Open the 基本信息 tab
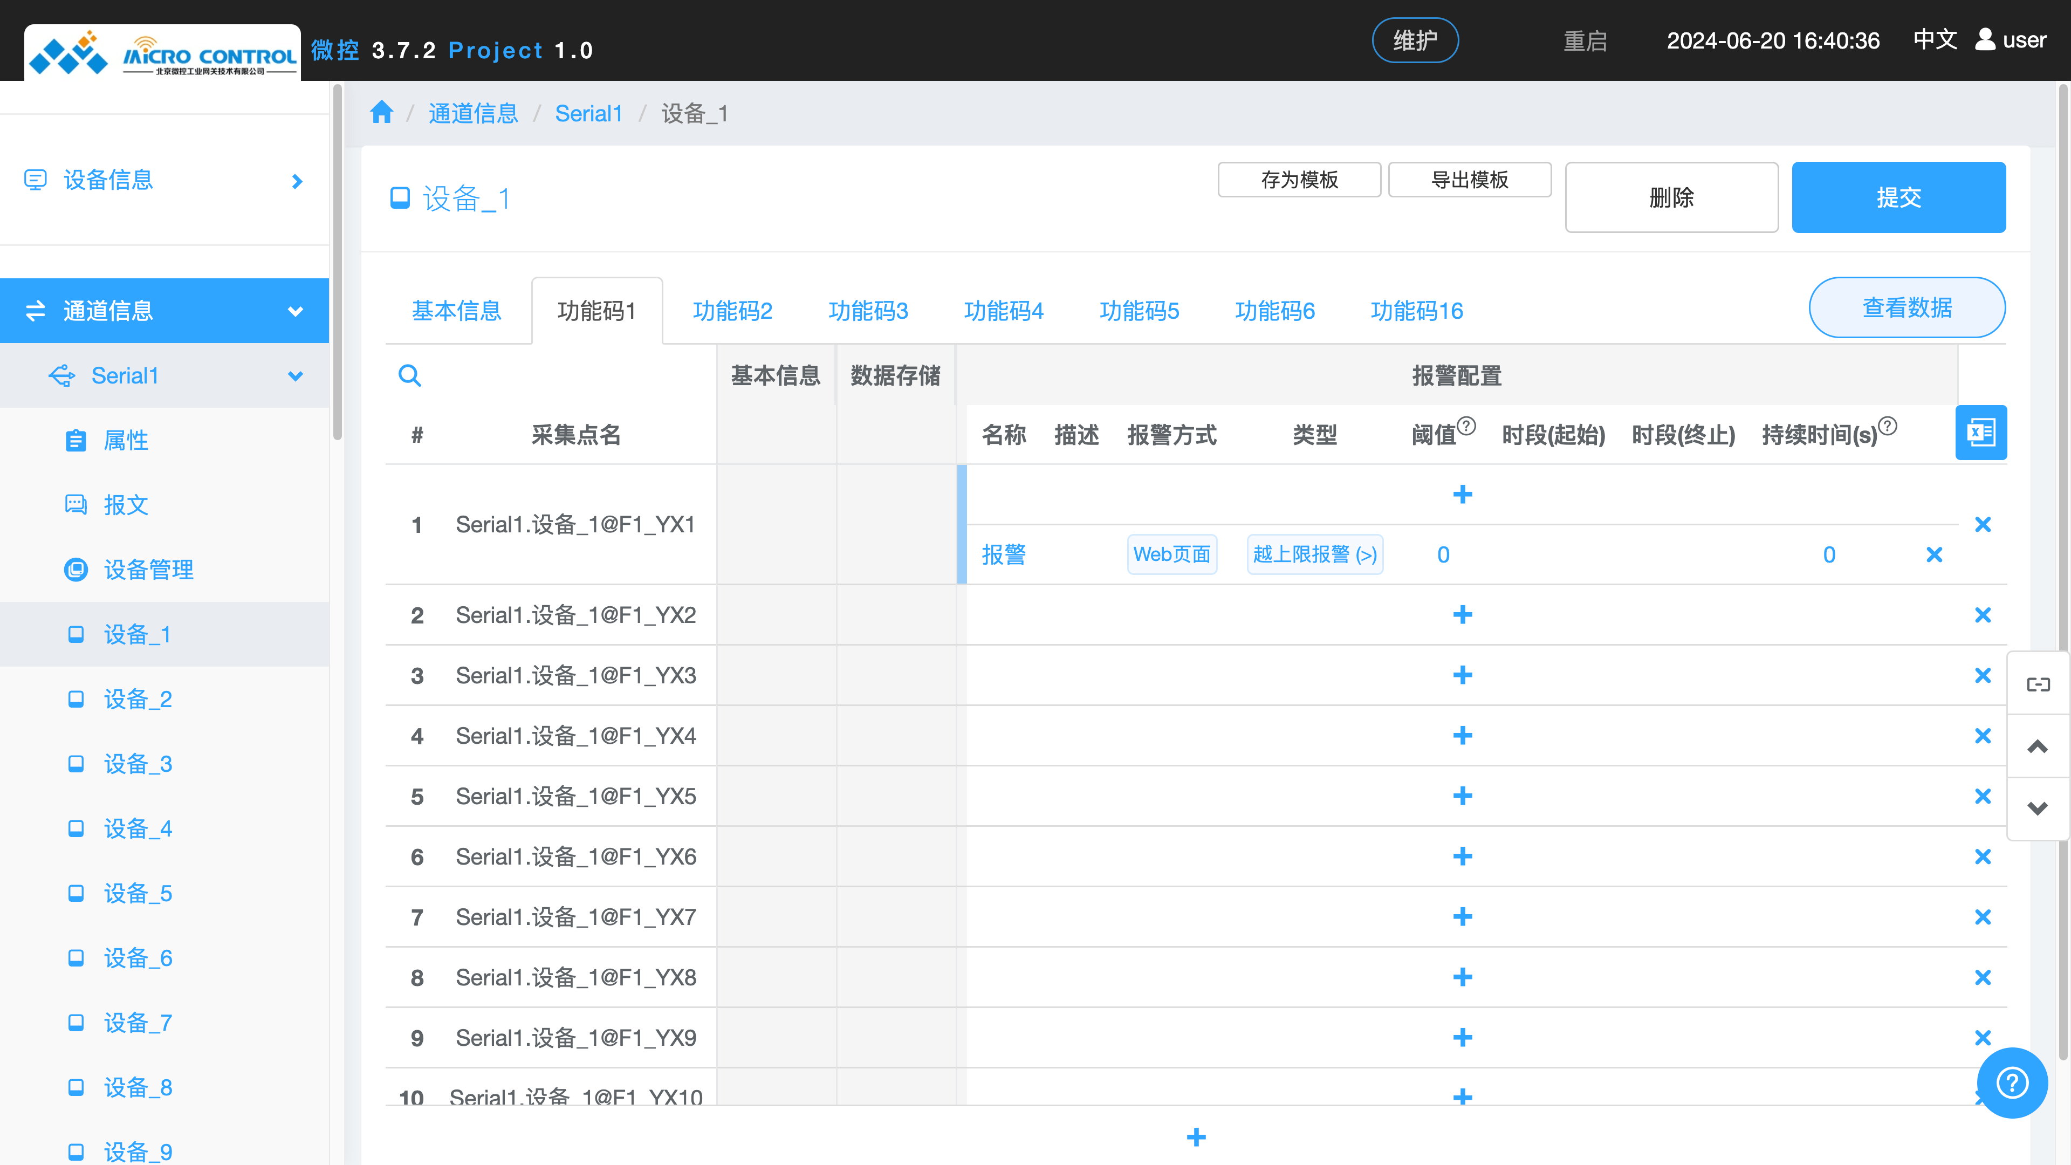The image size is (2071, 1165). point(456,310)
